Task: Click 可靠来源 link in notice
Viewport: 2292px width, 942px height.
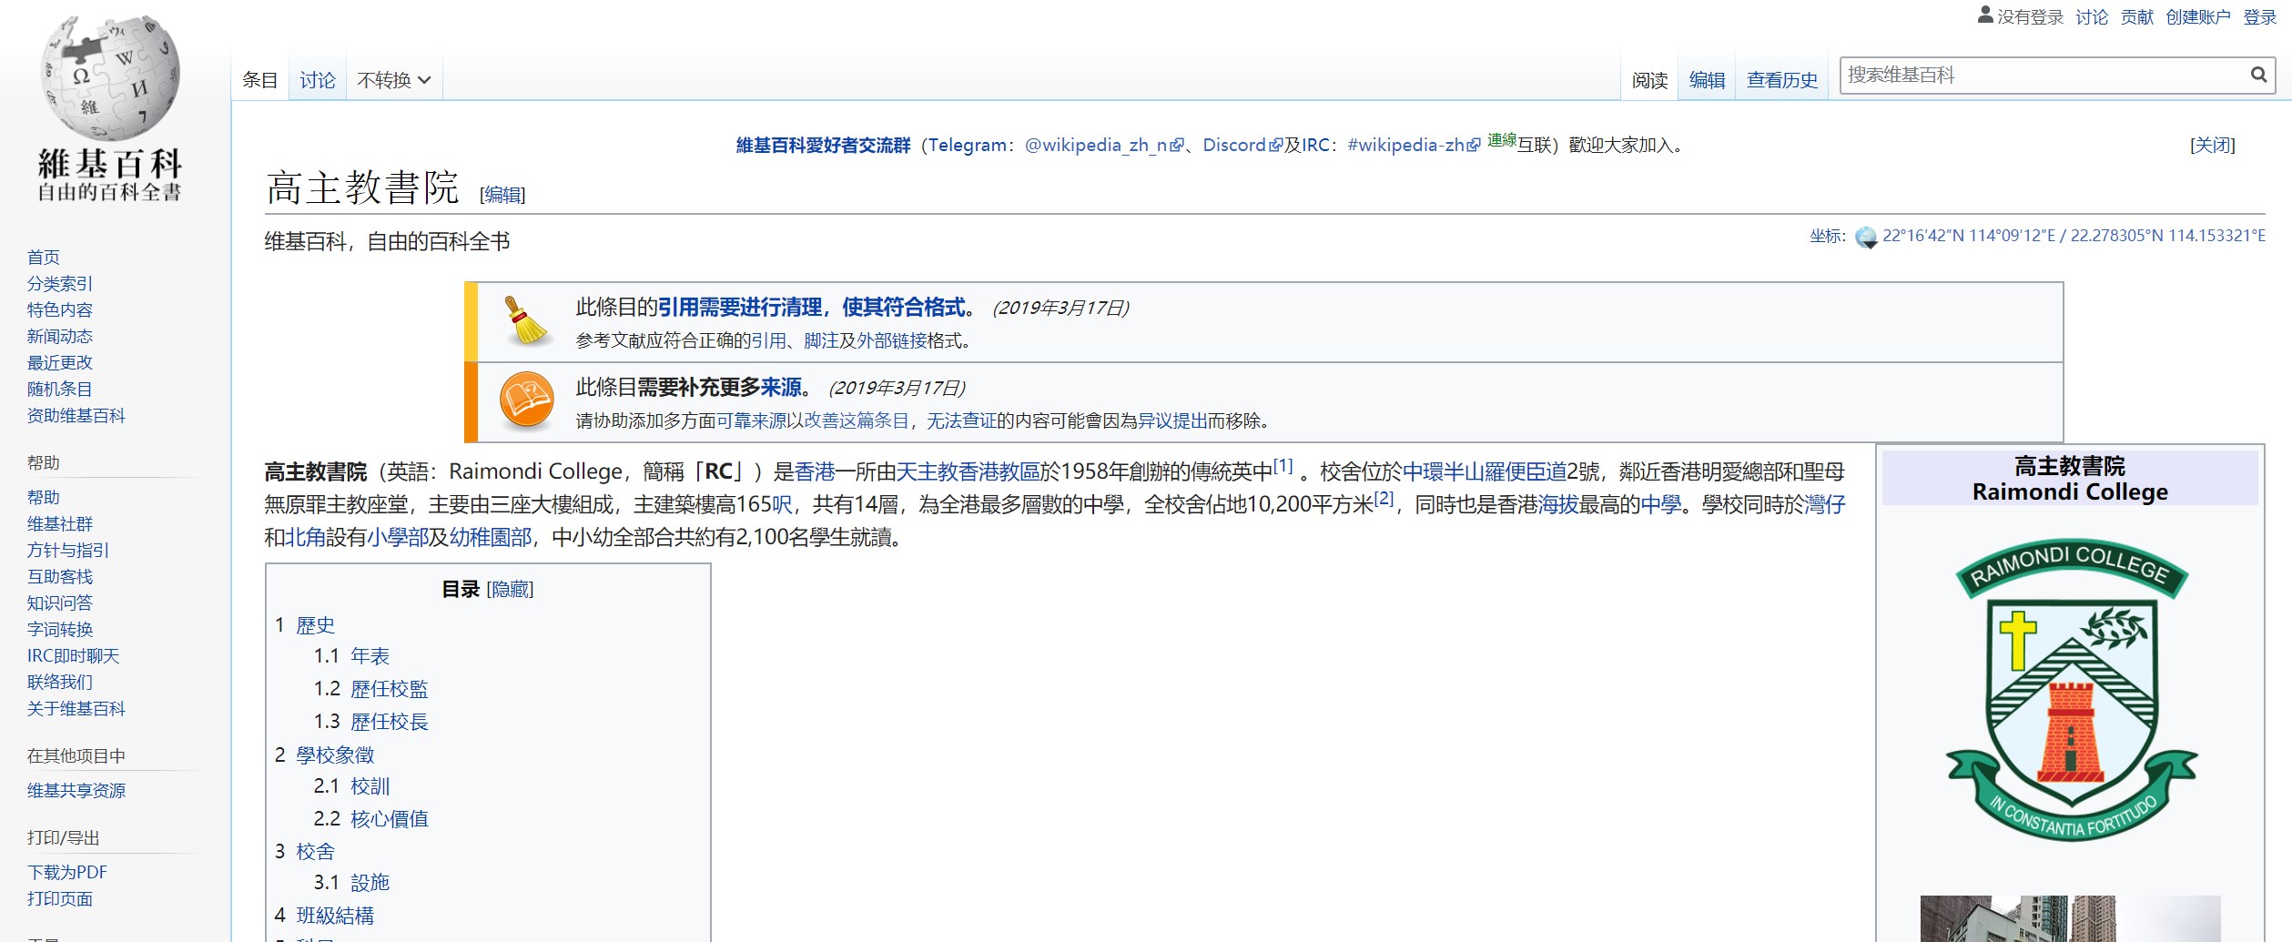Action: (x=751, y=420)
